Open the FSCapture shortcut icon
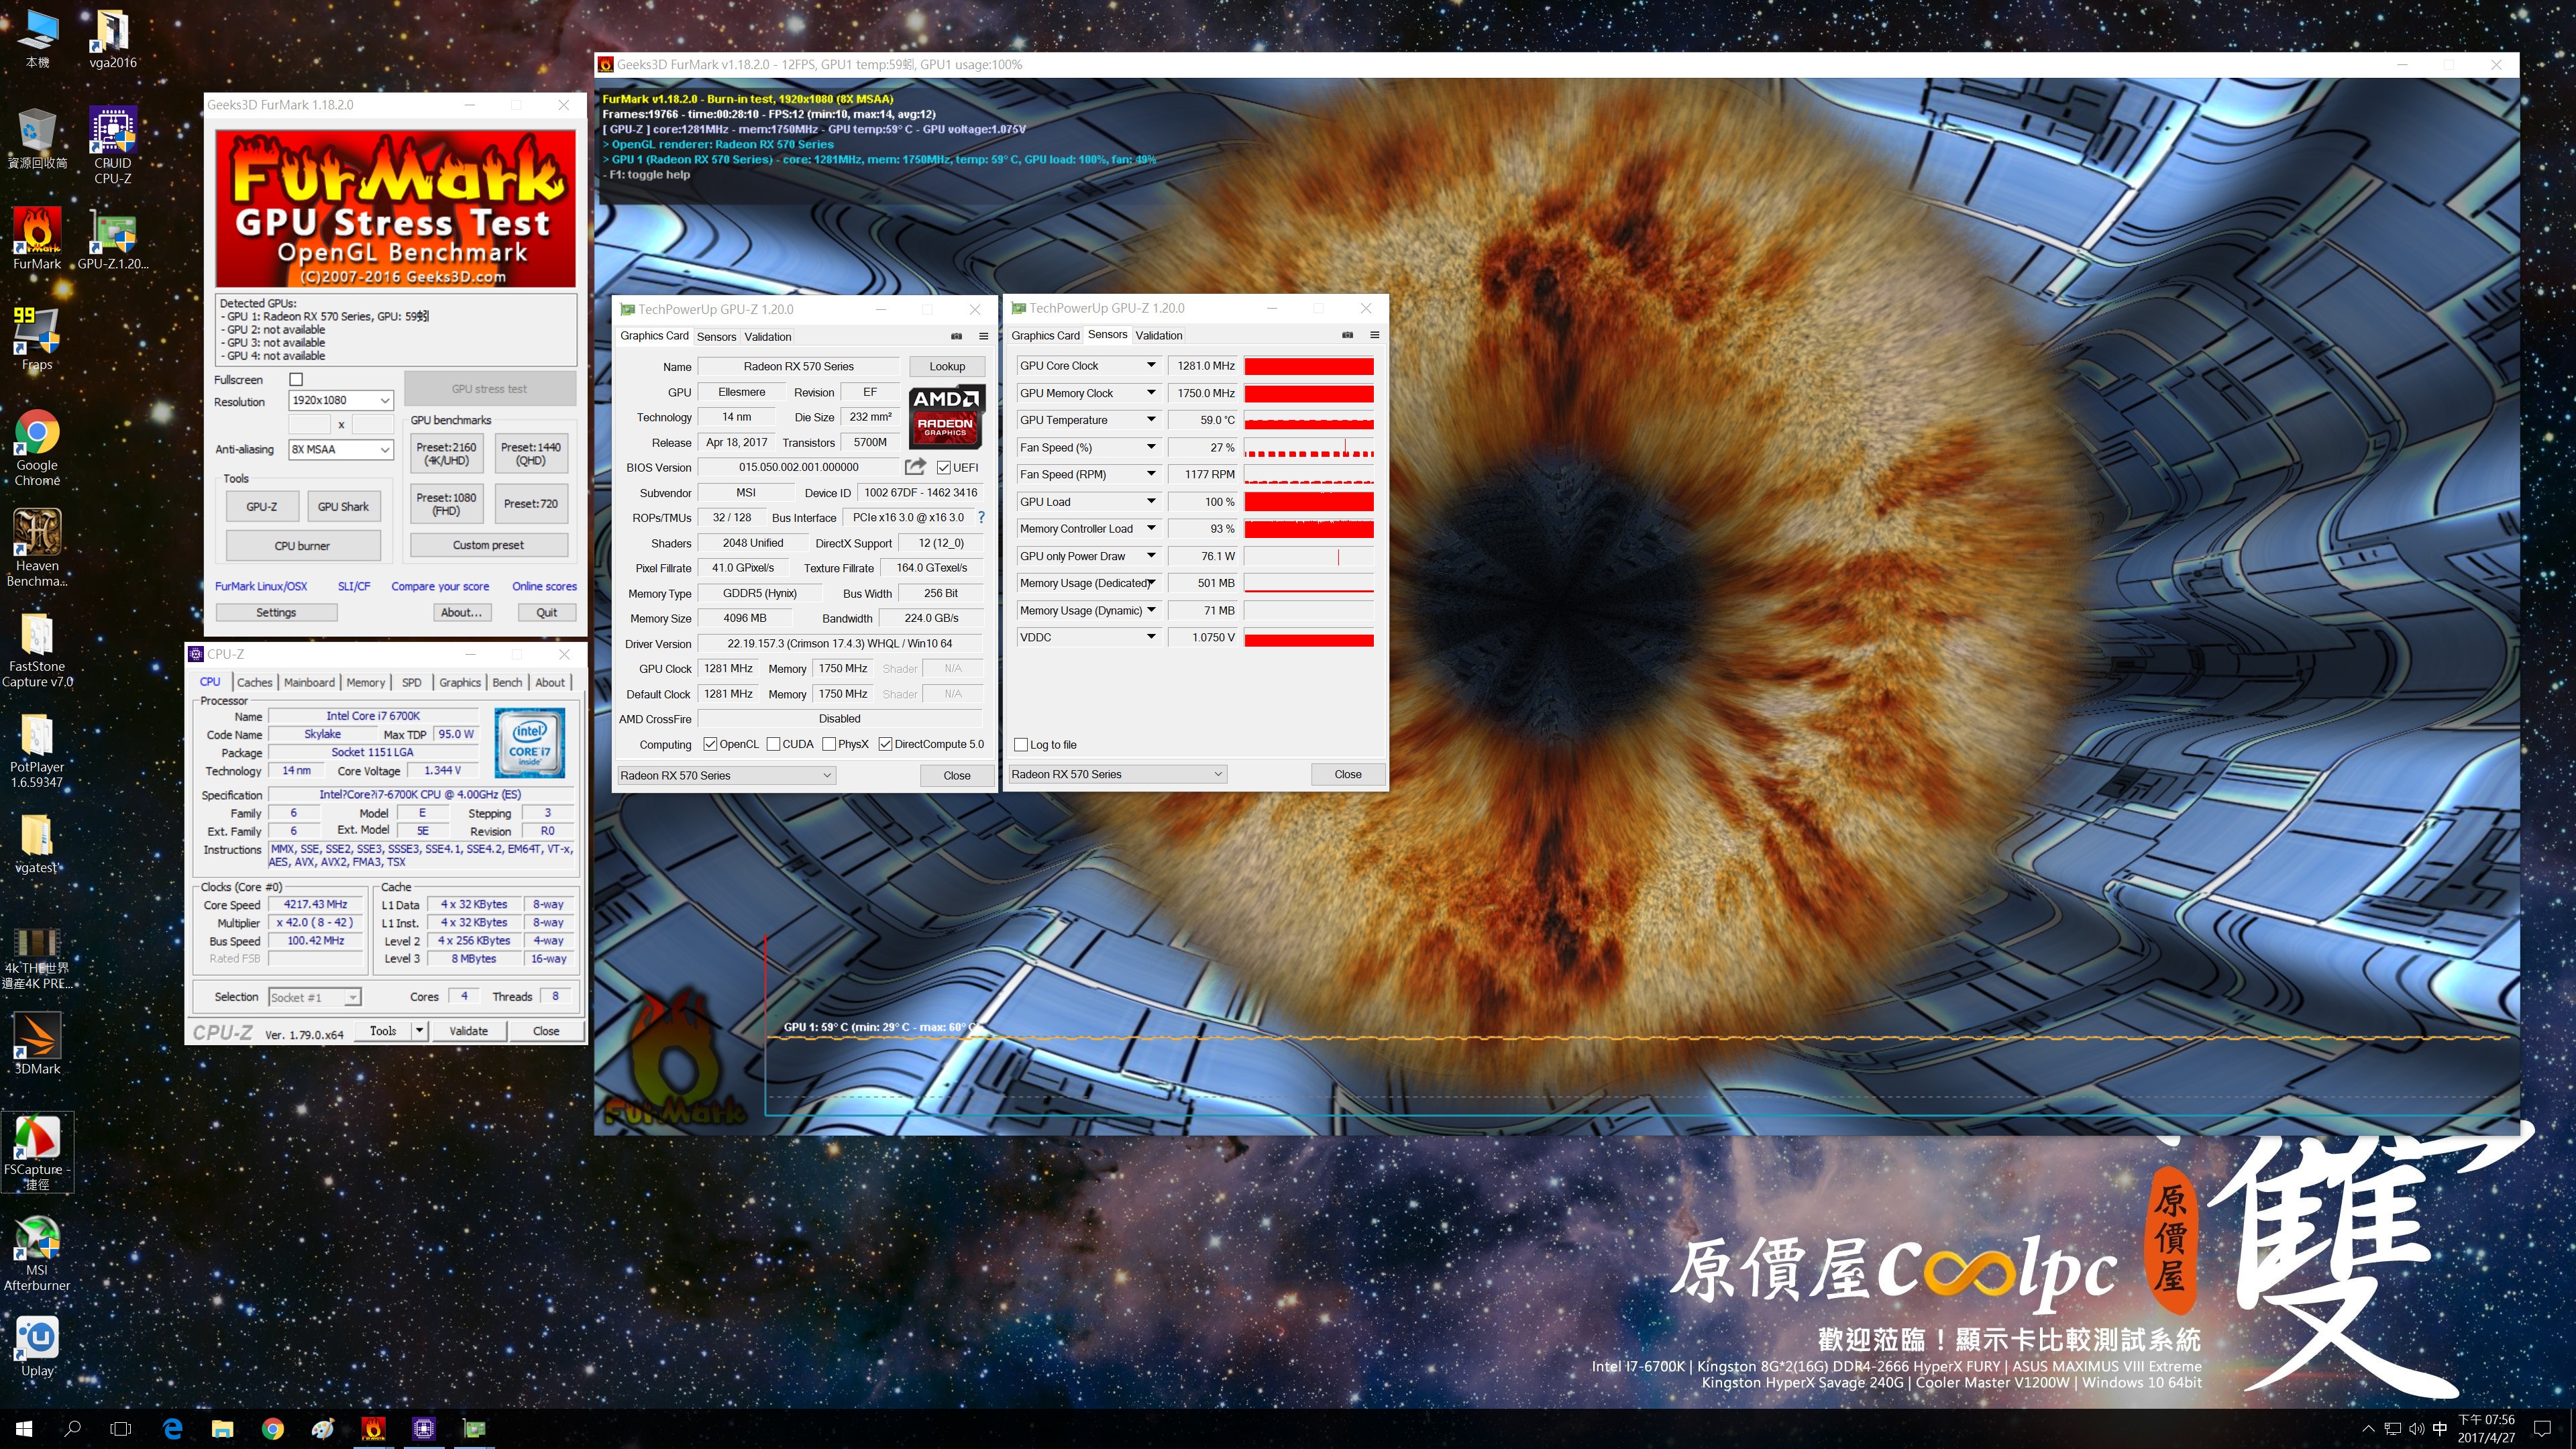 37,1151
